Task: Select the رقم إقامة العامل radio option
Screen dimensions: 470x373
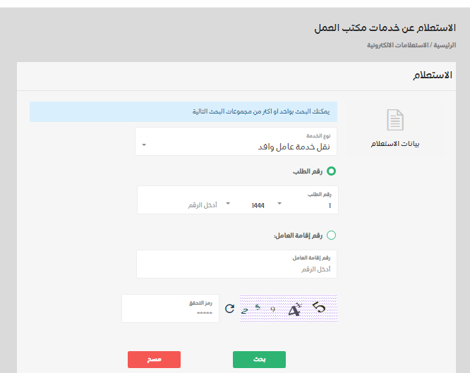Action: (331, 236)
